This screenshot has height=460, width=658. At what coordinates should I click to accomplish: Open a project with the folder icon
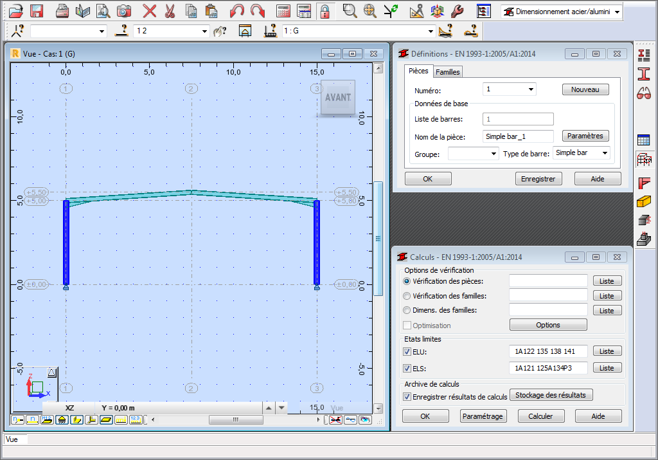[16, 12]
